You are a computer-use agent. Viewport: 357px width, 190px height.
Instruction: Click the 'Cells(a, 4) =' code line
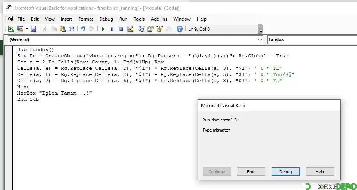[150, 68]
